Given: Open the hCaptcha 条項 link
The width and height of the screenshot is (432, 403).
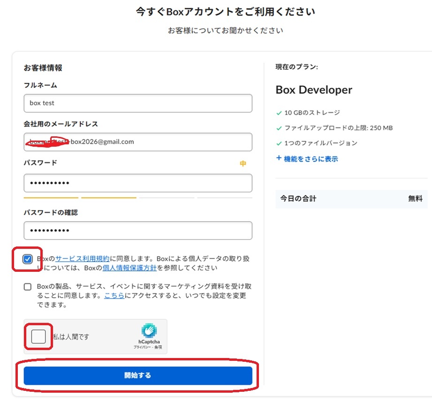Looking at the screenshot, I should [x=158, y=347].
